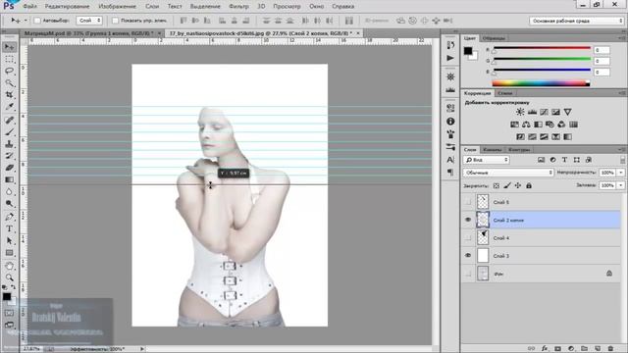Open the fill percentage slider arrow
Screen dimensions: 628x353
(x=621, y=185)
